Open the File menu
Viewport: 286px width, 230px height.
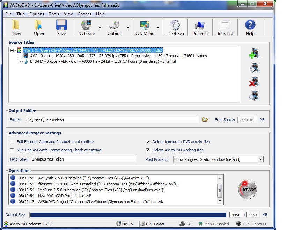pyautogui.click(x=8, y=14)
